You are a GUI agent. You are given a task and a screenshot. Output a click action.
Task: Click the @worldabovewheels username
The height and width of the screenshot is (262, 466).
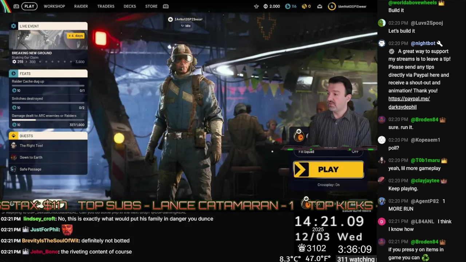[412, 3]
